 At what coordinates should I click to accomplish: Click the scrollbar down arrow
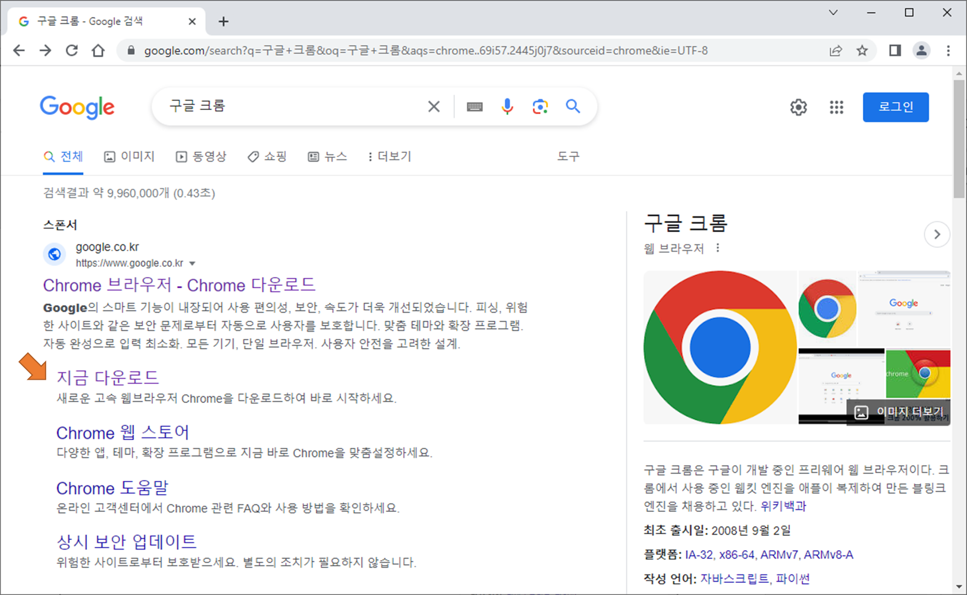pos(959,587)
